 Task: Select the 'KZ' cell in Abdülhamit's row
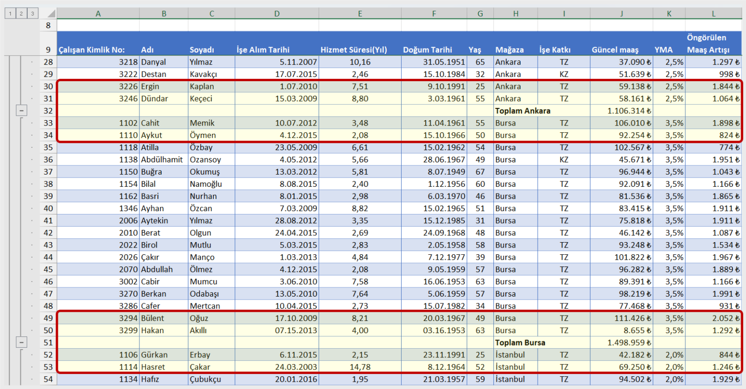[563, 159]
